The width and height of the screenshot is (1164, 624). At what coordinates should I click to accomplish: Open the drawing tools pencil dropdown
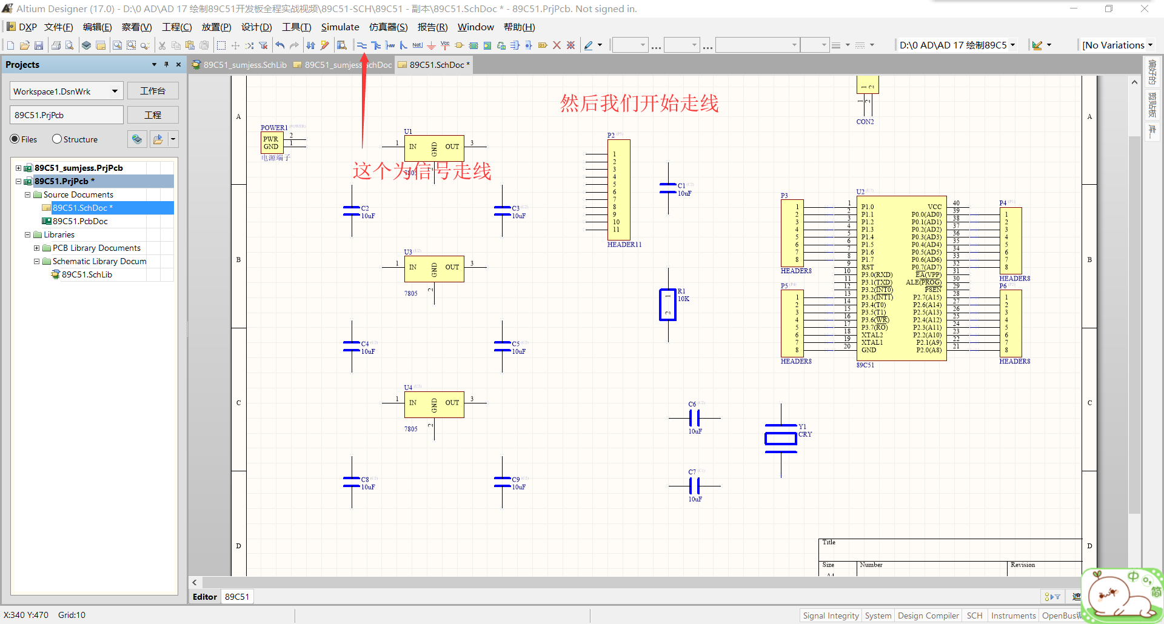pyautogui.click(x=600, y=45)
